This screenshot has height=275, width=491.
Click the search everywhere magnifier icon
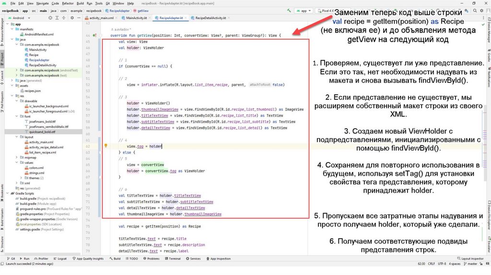[475, 11]
